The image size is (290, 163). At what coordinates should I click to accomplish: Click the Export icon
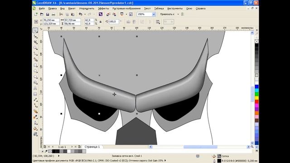pos(114,14)
